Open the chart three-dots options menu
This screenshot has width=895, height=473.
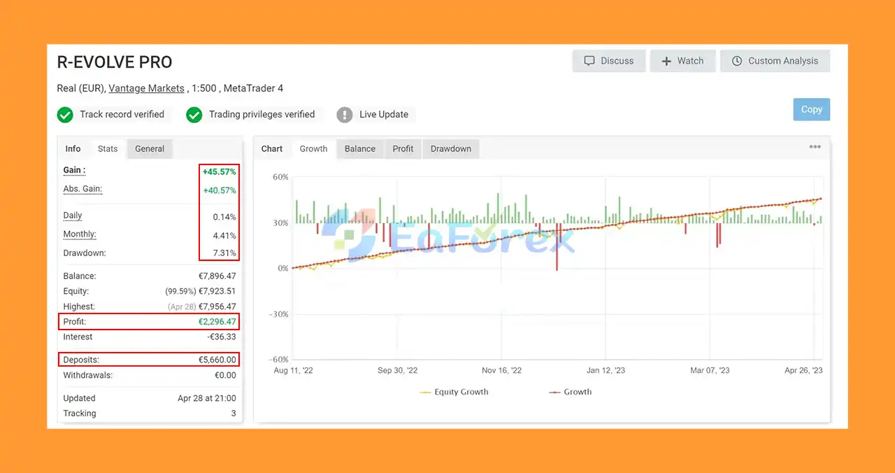pos(815,147)
